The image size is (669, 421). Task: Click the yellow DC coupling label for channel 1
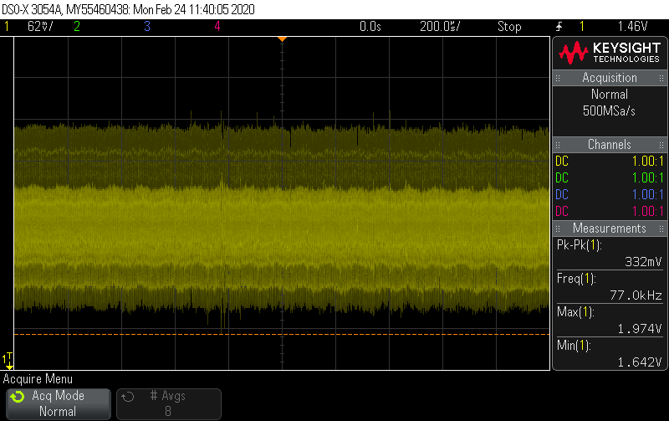tap(562, 162)
